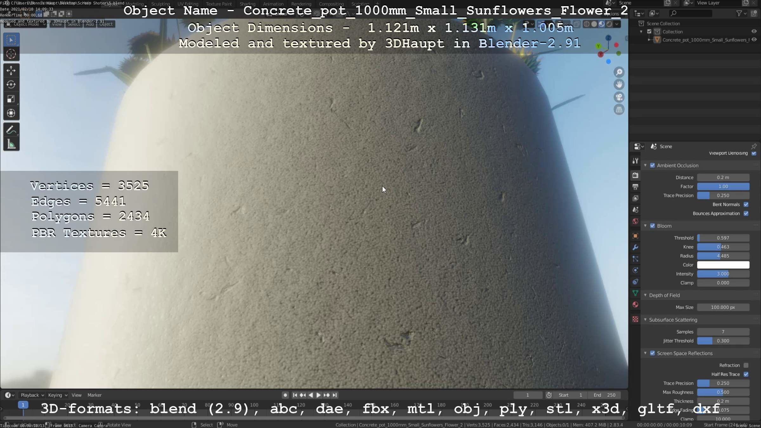Hide Concrete_pot object with its eye icon

coord(754,40)
